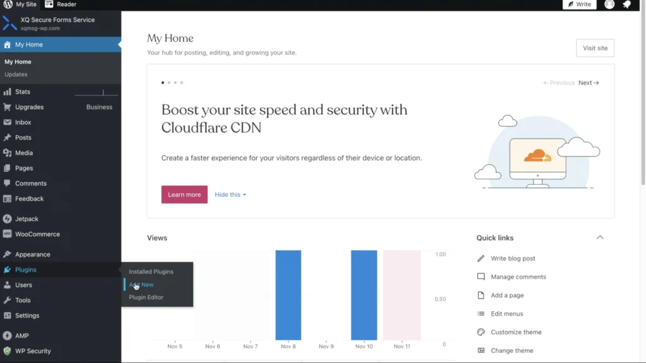Screen dimensions: 646x363
Task: Collapse the Quick links section
Action: click(600, 237)
